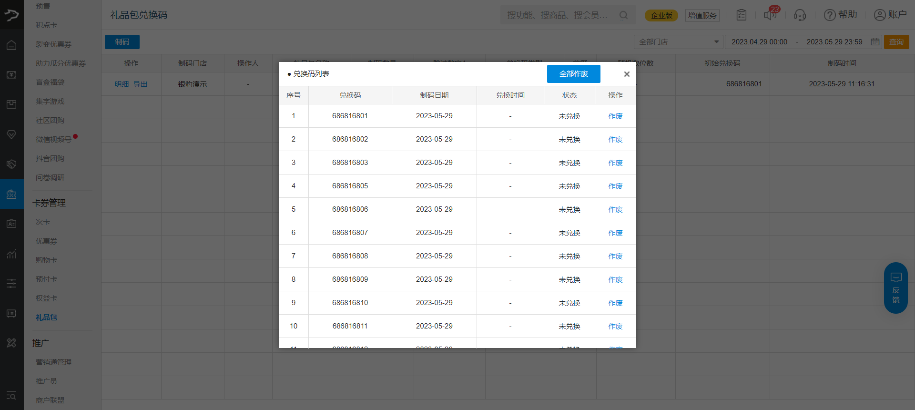
Task: Click the blue 全部作废 button
Action: [x=574, y=74]
